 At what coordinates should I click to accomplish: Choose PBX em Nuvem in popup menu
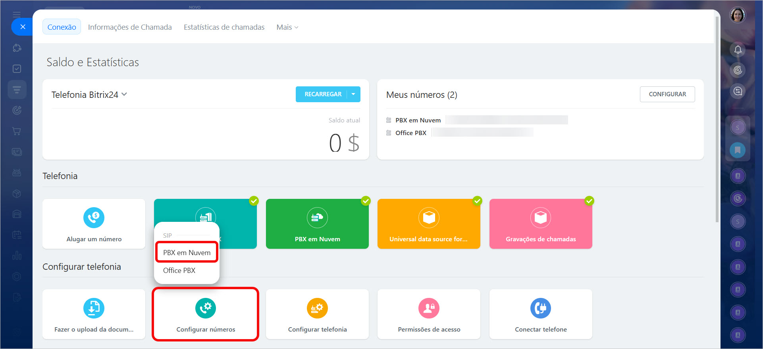pos(187,252)
